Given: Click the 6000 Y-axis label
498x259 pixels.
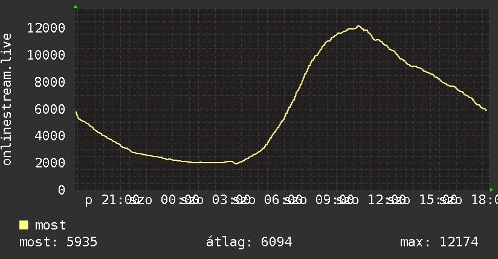Looking at the screenshot, I should [x=50, y=109].
